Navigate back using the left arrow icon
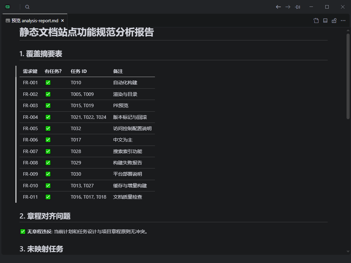 pos(278,7)
